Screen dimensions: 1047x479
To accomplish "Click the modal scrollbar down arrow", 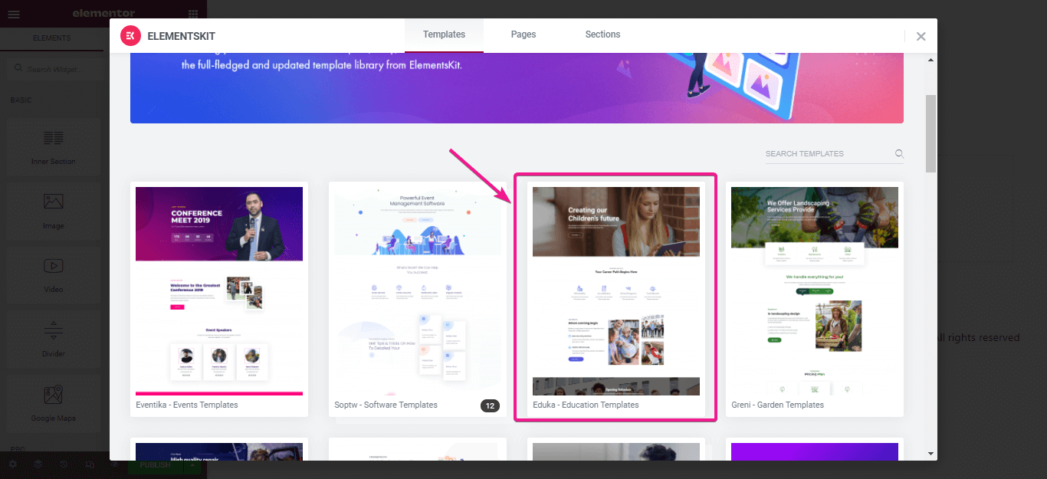I will (x=931, y=453).
